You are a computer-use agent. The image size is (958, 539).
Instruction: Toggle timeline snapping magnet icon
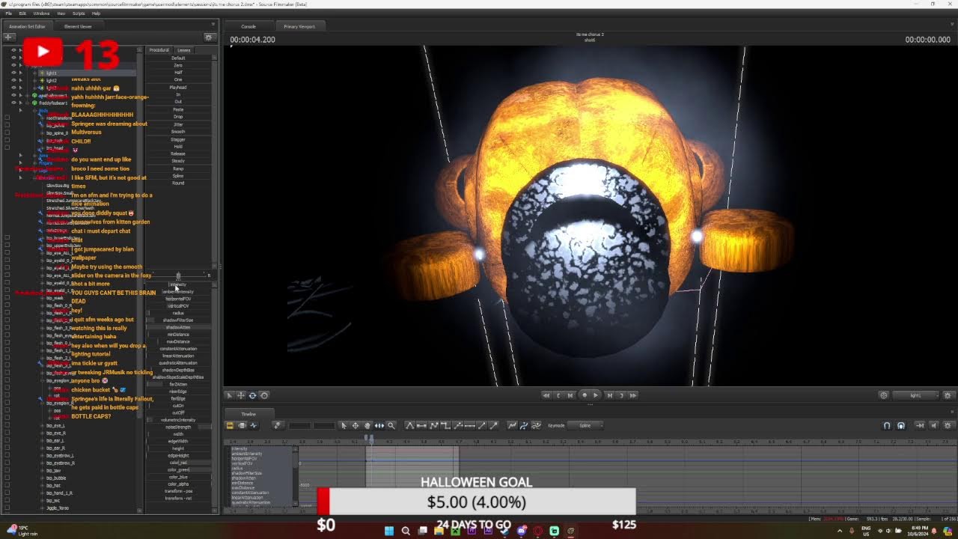887,425
